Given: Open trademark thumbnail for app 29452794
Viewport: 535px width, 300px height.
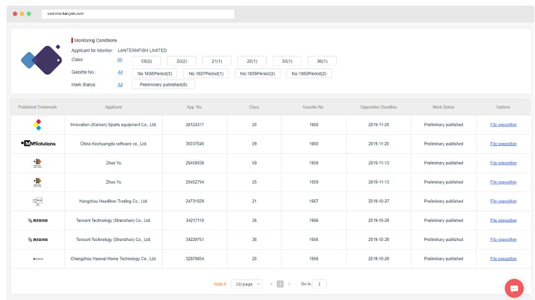Looking at the screenshot, I should [37, 182].
